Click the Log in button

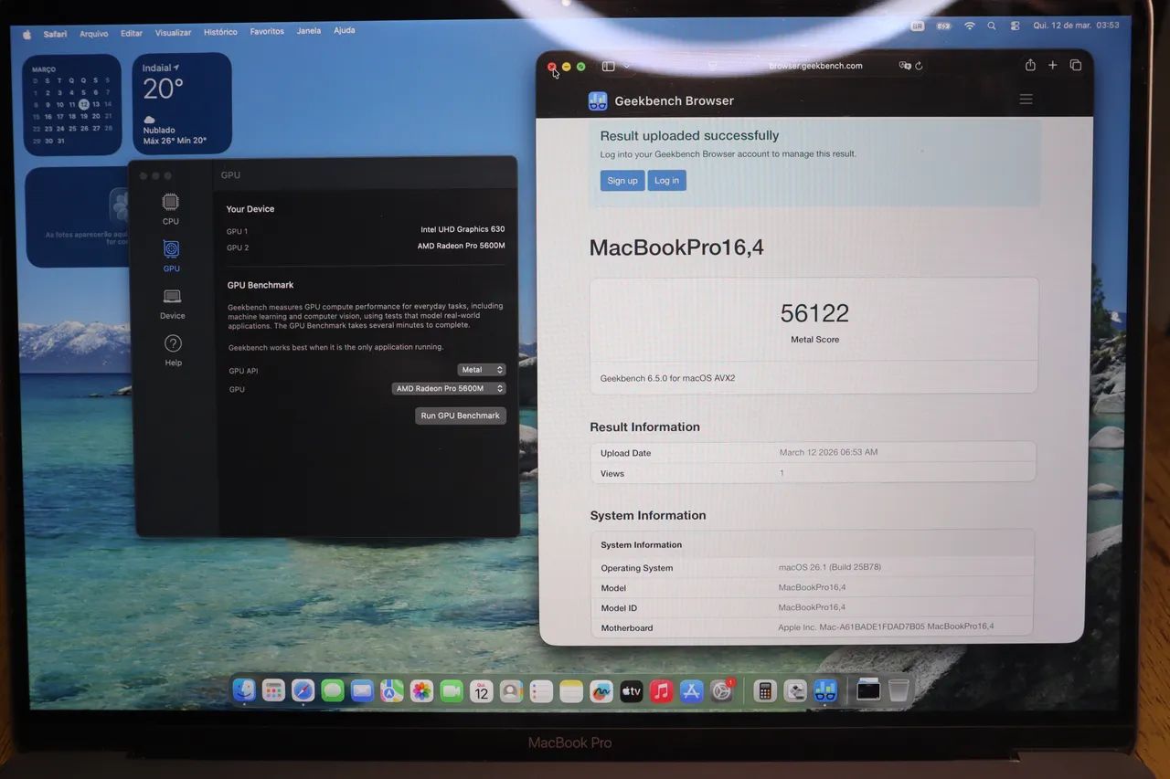point(666,180)
